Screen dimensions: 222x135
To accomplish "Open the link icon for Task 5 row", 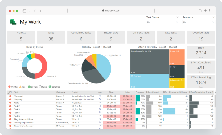I will click(x=100, y=113).
